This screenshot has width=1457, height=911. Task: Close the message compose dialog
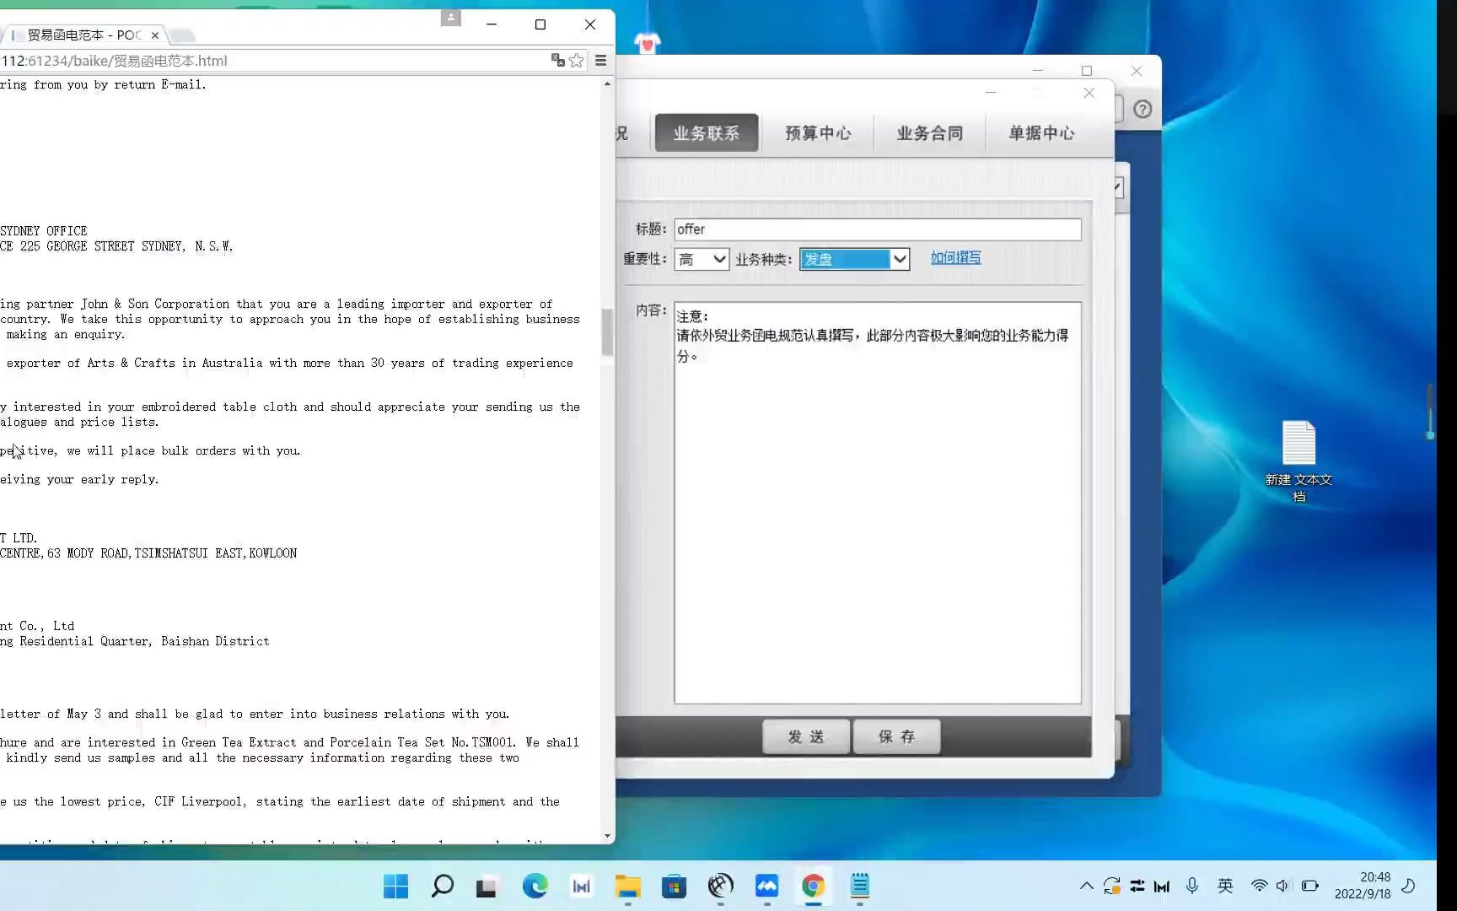[x=1089, y=93]
